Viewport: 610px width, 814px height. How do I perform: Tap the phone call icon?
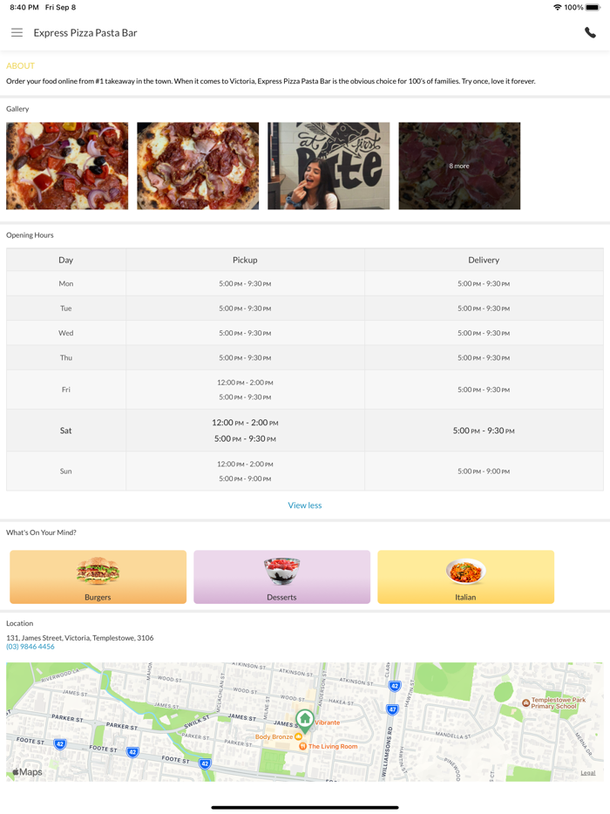point(590,33)
